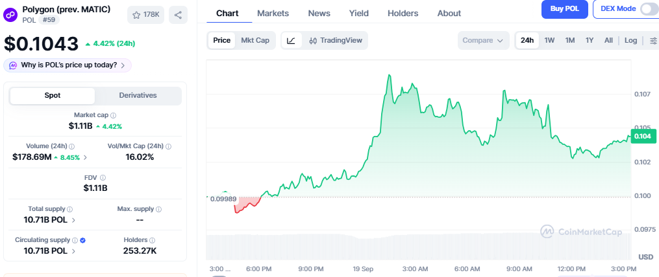Click the Buy POL button
The width and height of the screenshot is (659, 277).
(564, 9)
